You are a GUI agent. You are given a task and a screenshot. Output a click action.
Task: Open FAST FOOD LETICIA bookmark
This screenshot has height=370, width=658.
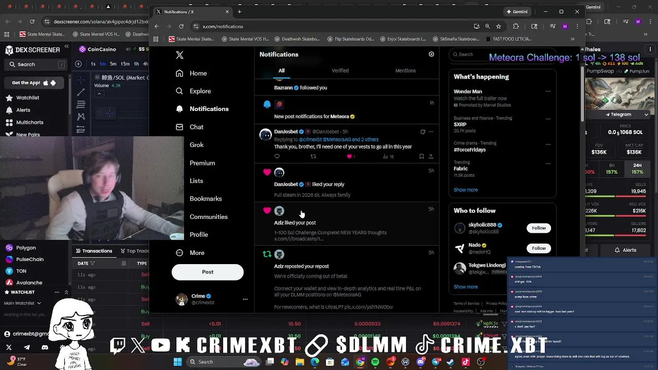point(508,39)
